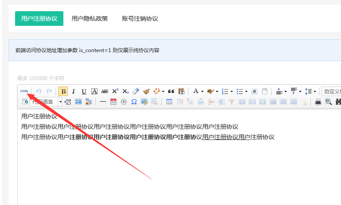Image resolution: width=341 pixels, height=205 pixels.
Task: Expand the 代码语言 dropdown arrow
Action: pyautogui.click(x=60, y=102)
